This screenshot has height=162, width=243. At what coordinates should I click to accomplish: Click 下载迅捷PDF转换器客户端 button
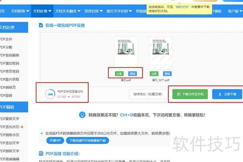[87, 140]
